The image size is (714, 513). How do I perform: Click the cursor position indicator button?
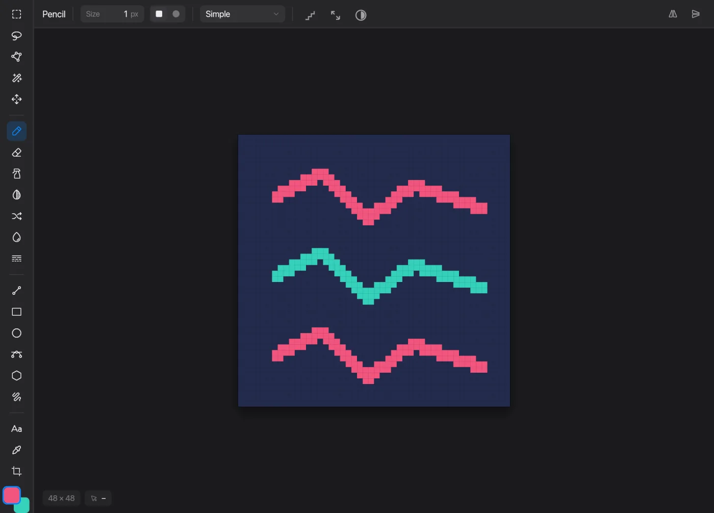98,498
